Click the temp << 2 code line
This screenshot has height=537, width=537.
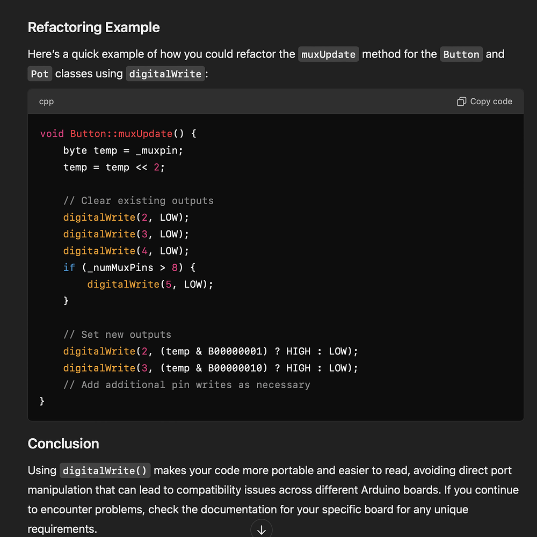(x=114, y=167)
